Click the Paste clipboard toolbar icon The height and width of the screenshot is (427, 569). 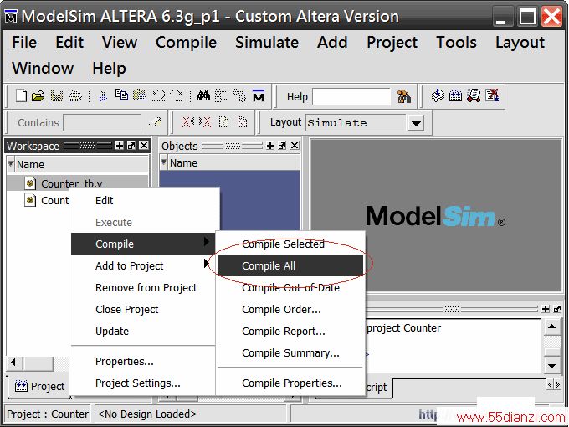coord(140,95)
